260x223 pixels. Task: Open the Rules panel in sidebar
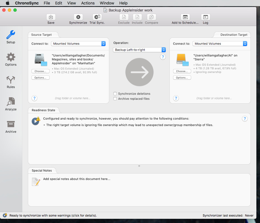coord(11,82)
